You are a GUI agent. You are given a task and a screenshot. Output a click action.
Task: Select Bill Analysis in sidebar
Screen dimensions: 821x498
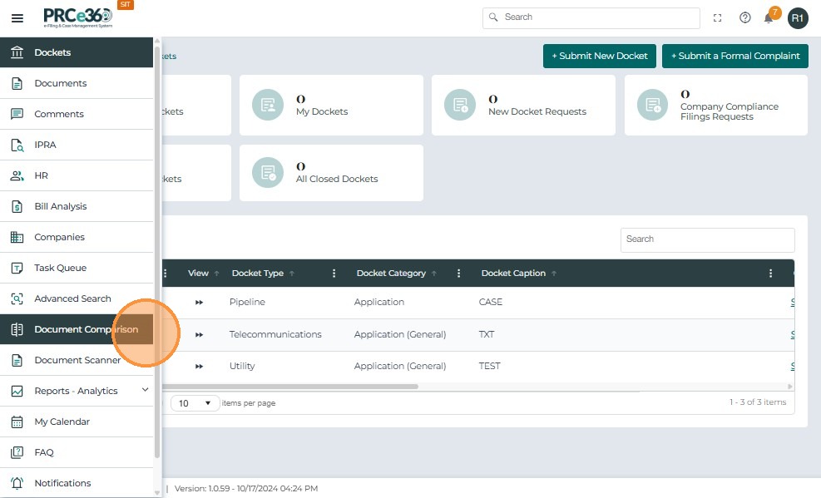click(77, 206)
